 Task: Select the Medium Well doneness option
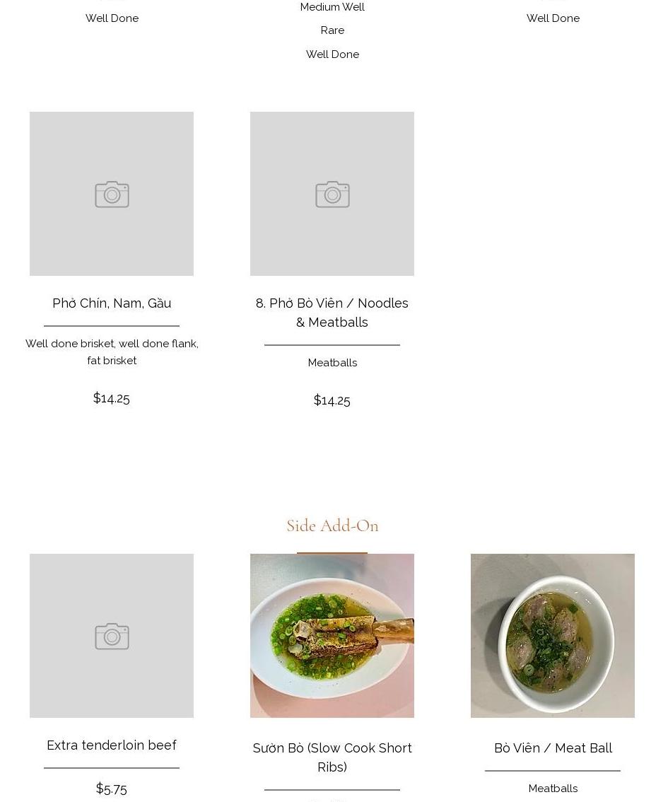pyautogui.click(x=332, y=6)
